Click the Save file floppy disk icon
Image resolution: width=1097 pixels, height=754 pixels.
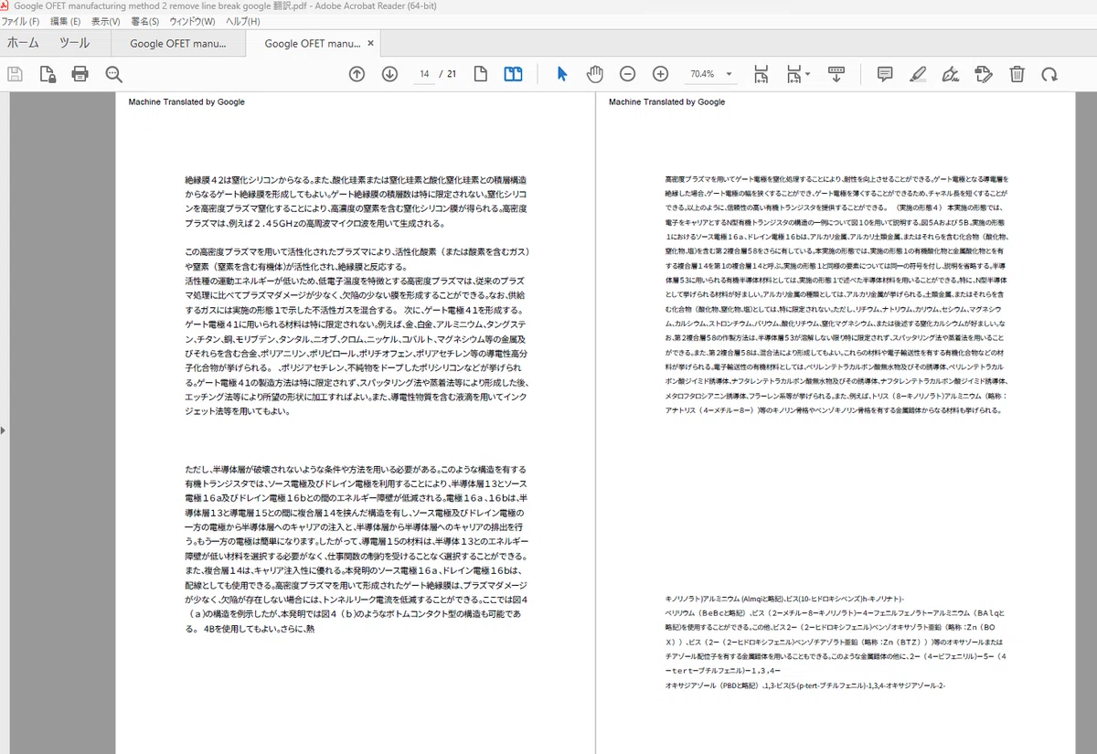click(x=15, y=74)
